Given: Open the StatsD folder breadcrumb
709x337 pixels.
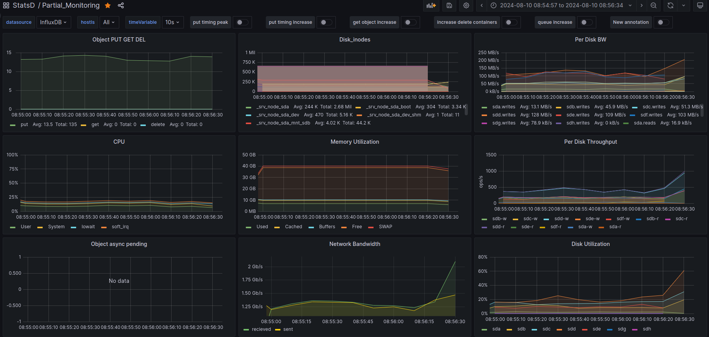Looking at the screenshot, I should 23,5.
